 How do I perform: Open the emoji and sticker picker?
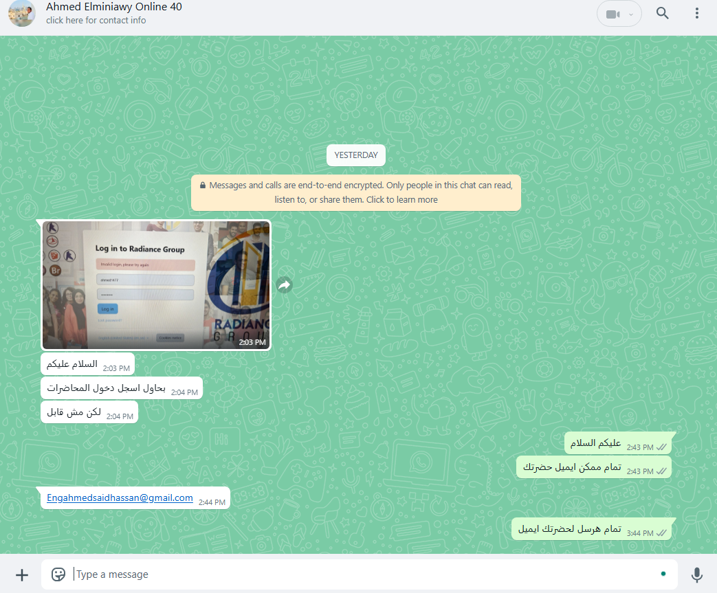click(x=58, y=574)
